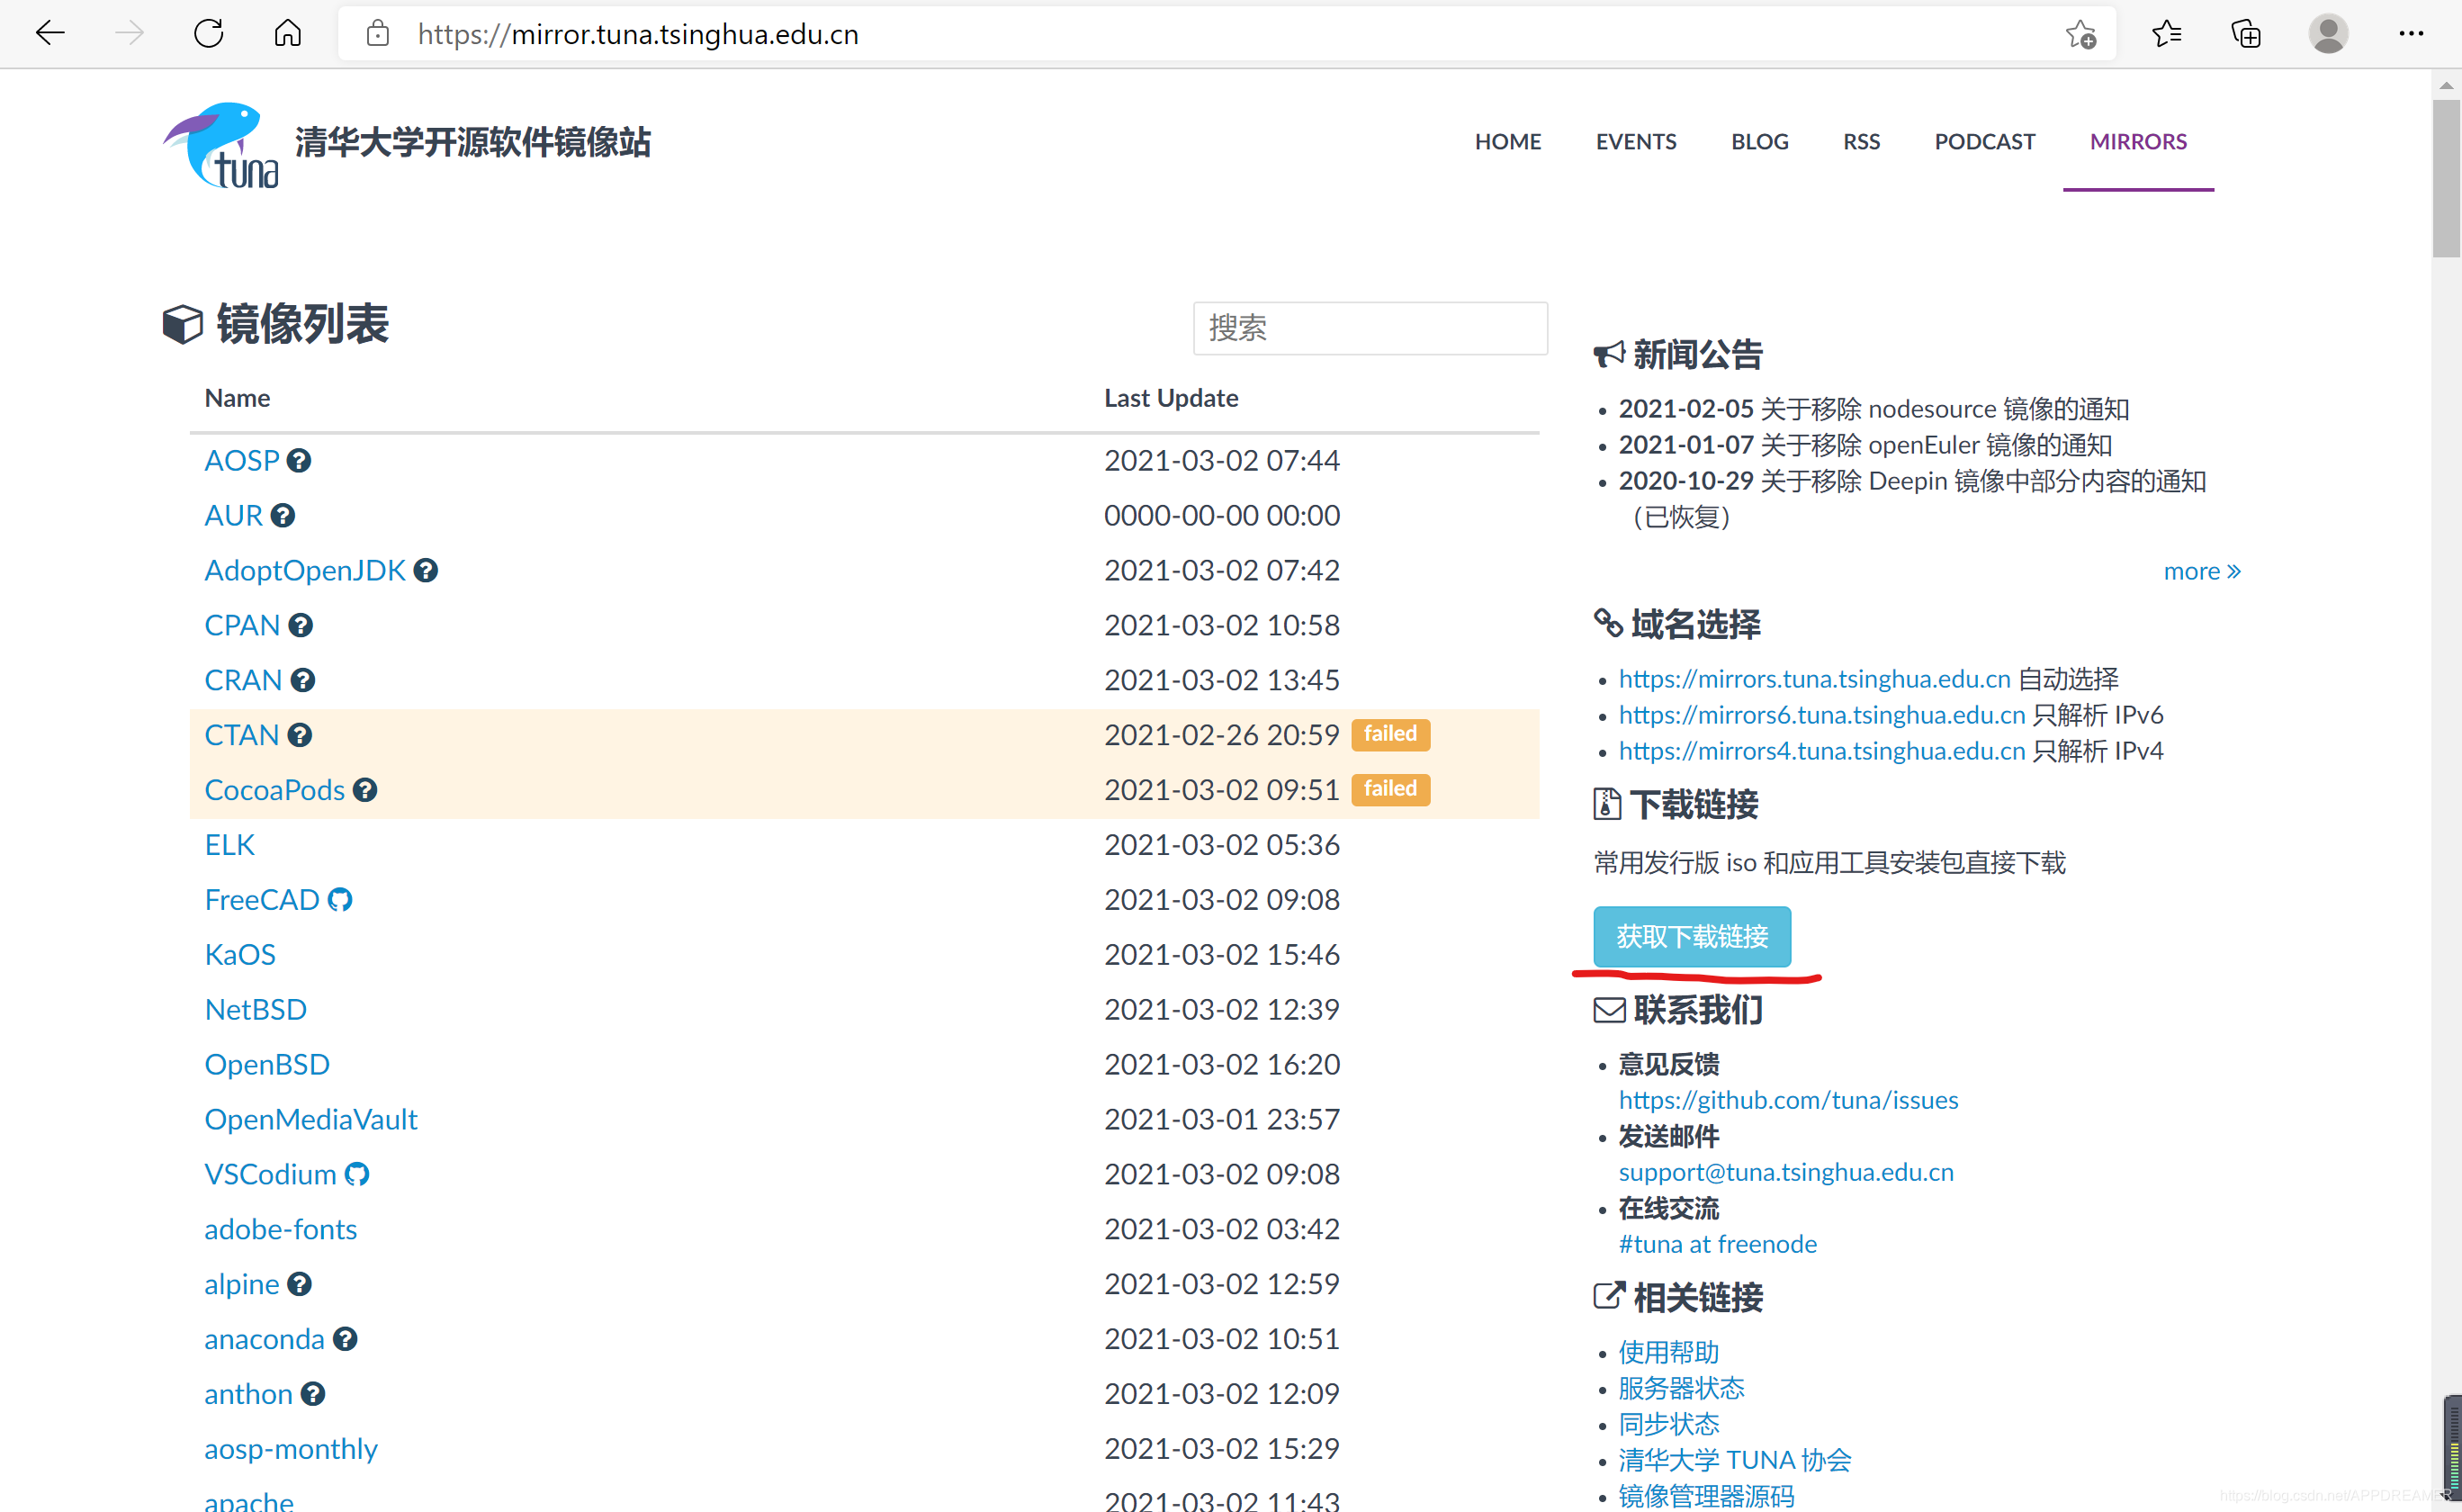Go to the PODCAST navigation item
The height and width of the screenshot is (1512, 2462).
click(1984, 142)
